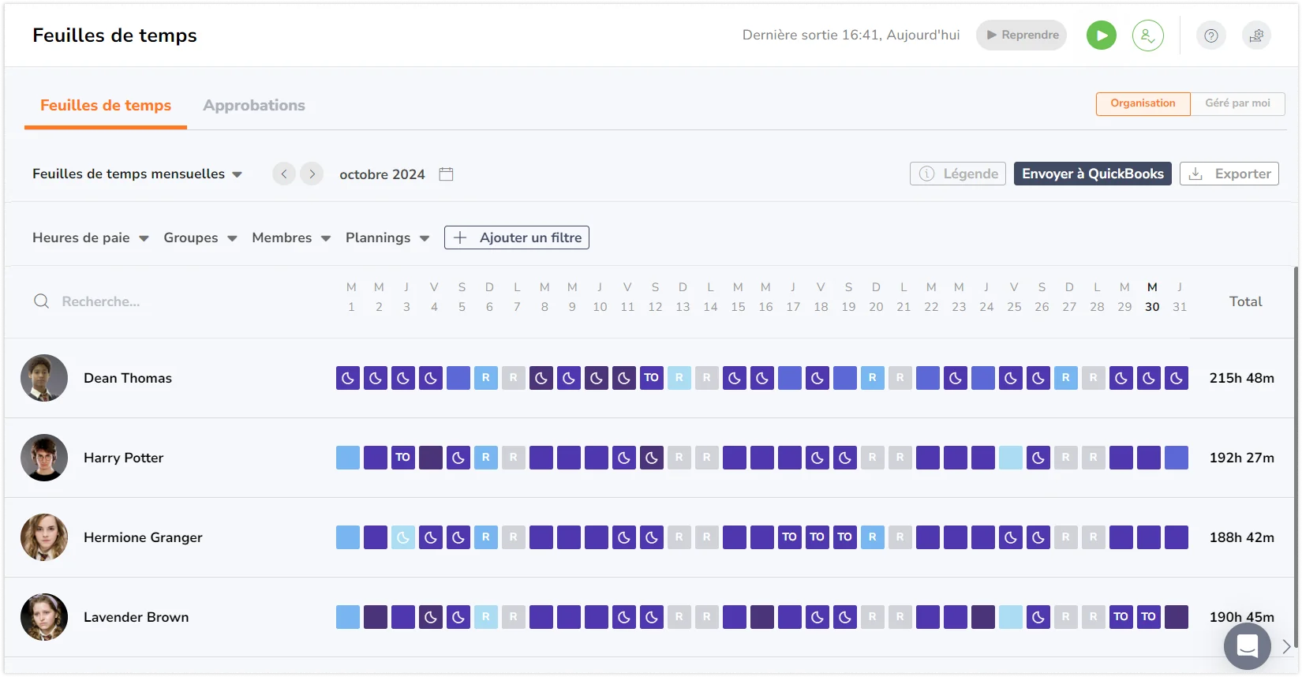Screen dimensions: 1302x677
Task: Click the scroll-right chevron at bottom right
Action: tap(1287, 646)
